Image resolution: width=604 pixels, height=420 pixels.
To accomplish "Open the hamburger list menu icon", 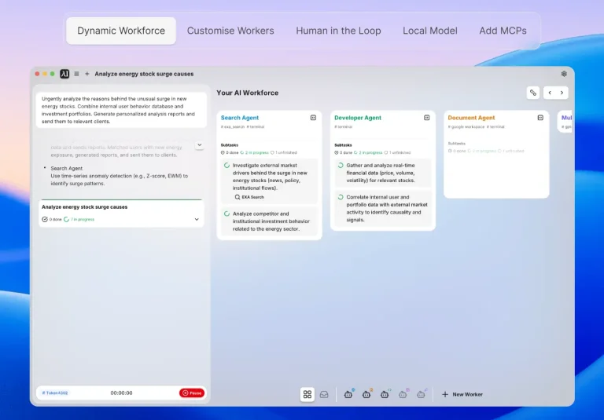I will click(x=76, y=74).
